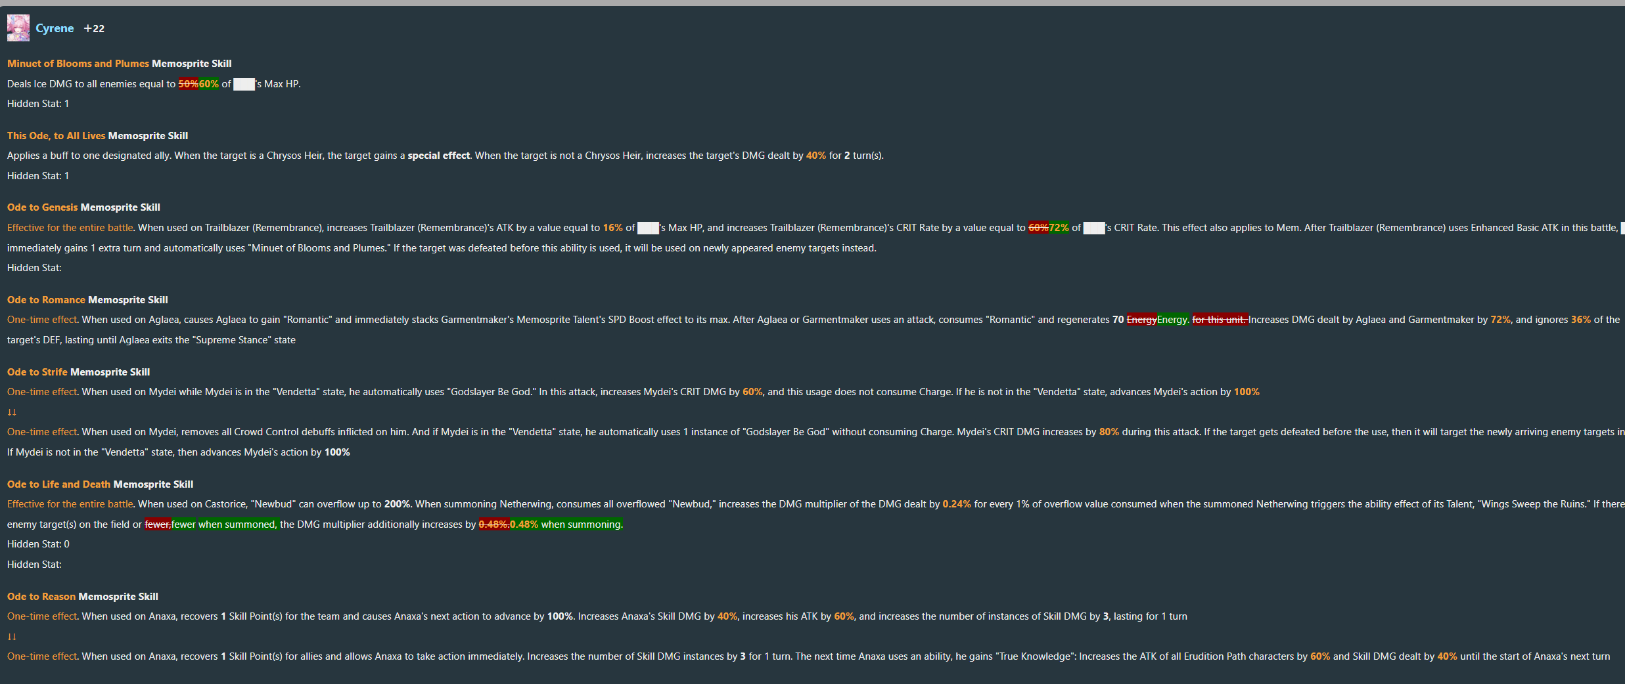Open the Cyrene character name link
Image resolution: width=1625 pixels, height=684 pixels.
point(55,28)
